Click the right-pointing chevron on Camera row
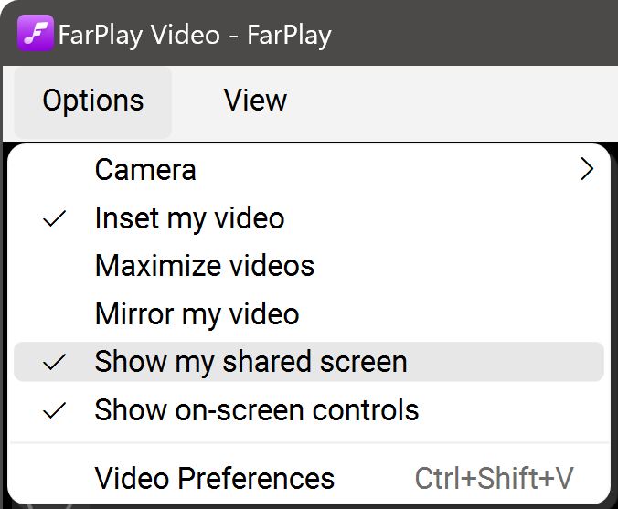Image resolution: width=618 pixels, height=509 pixels. [587, 170]
